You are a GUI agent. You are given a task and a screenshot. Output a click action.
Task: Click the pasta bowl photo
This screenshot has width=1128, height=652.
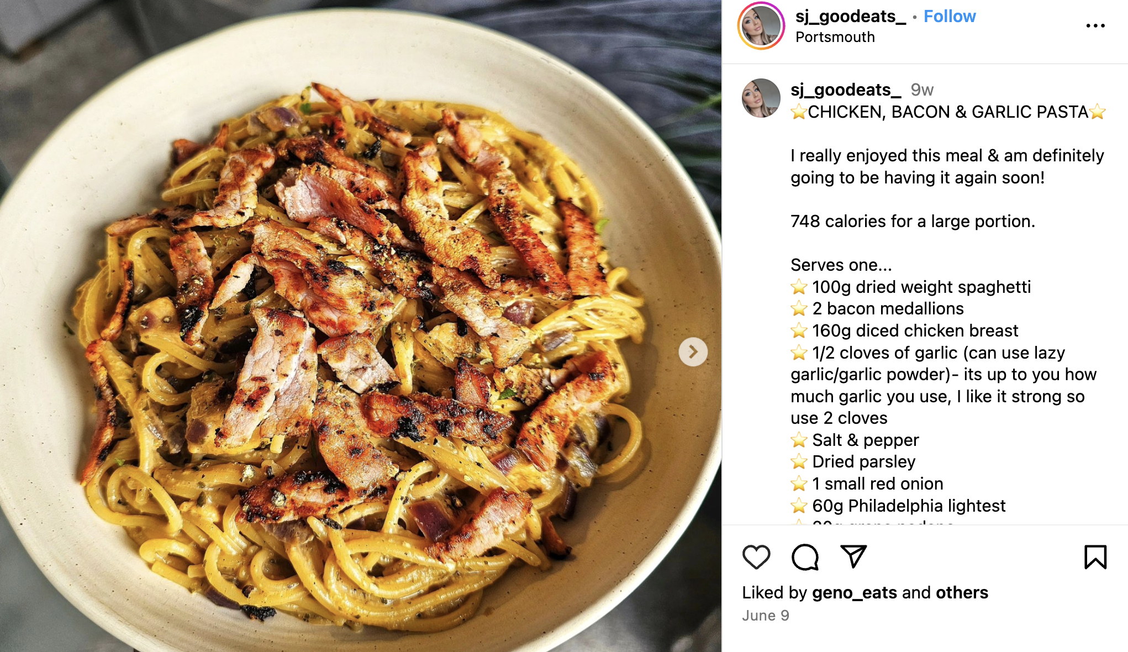coord(360,326)
